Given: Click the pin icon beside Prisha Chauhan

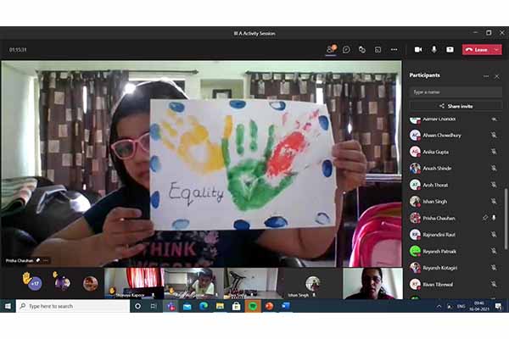Looking at the screenshot, I should (485, 218).
